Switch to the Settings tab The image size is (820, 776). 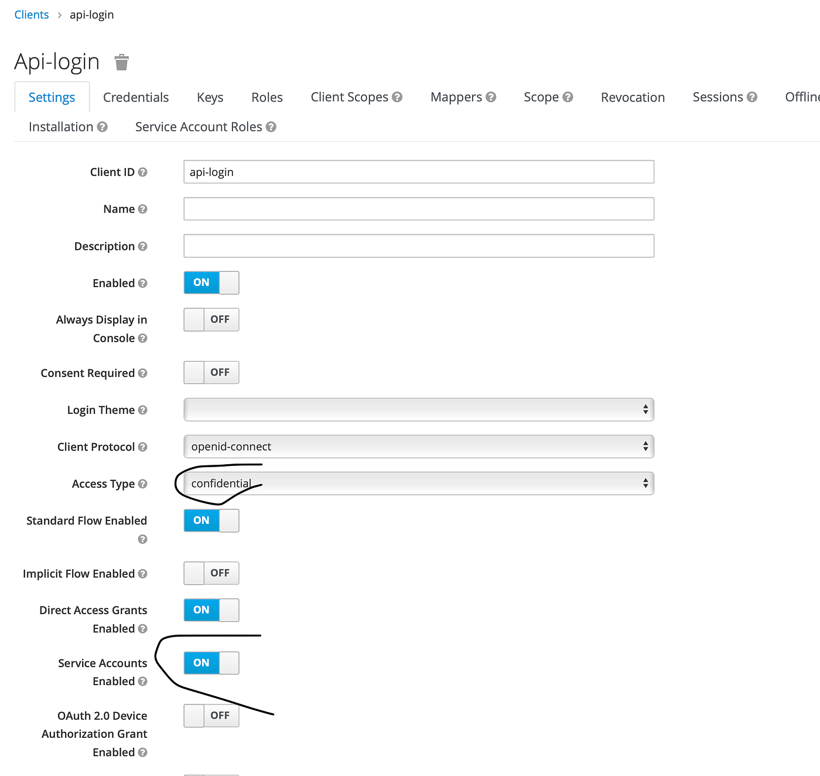52,97
